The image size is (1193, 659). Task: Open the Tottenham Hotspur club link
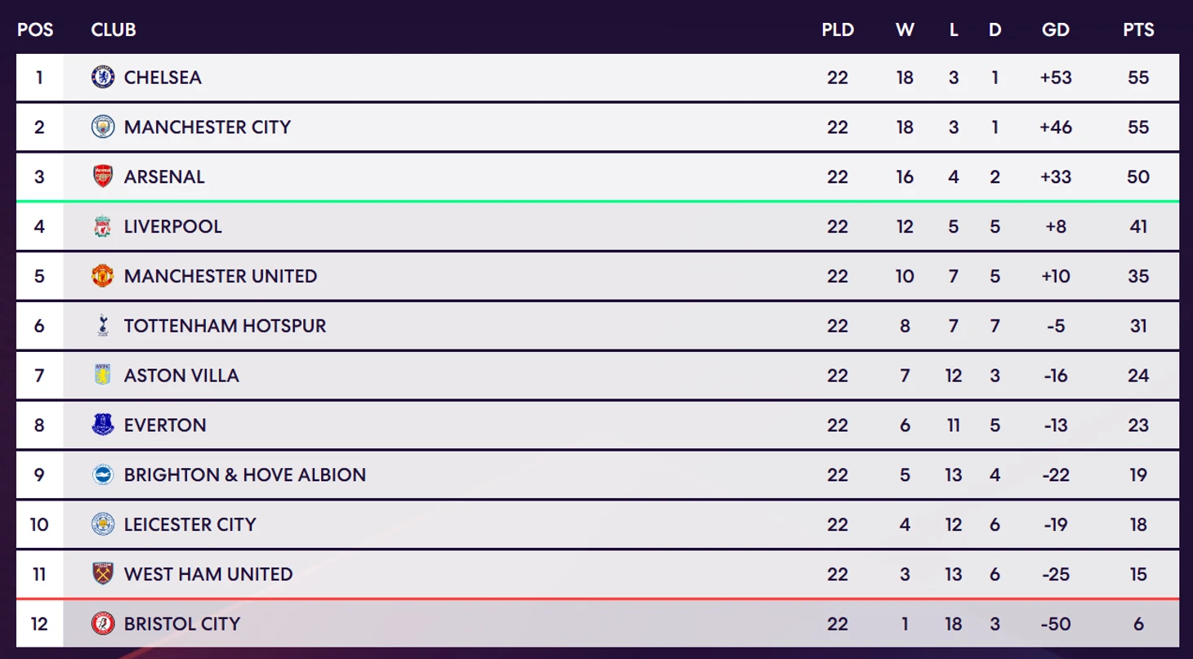coord(225,326)
